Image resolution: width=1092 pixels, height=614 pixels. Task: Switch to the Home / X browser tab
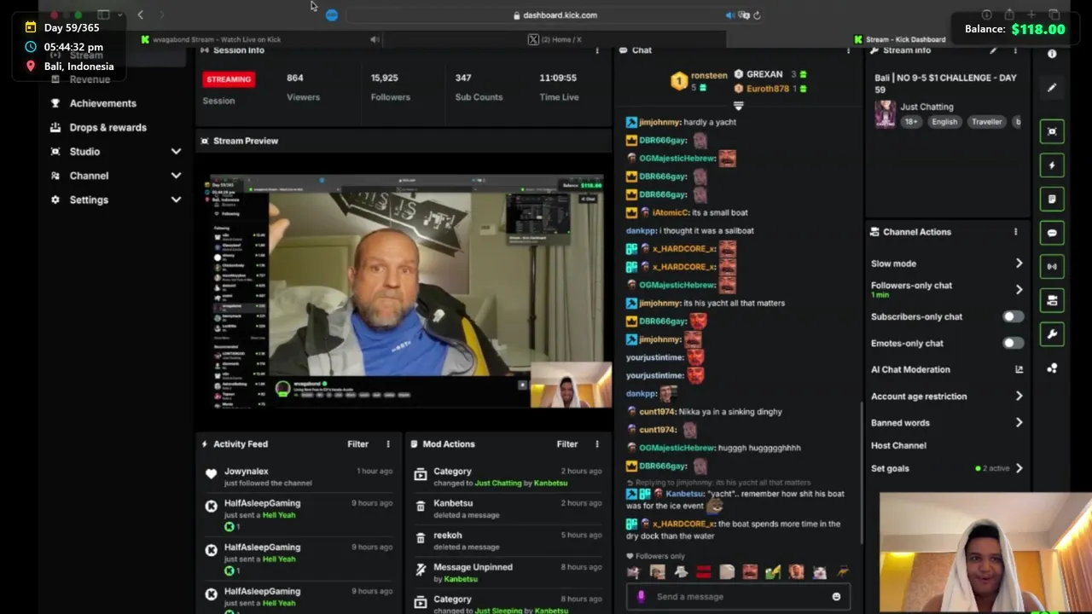pyautogui.click(x=555, y=39)
